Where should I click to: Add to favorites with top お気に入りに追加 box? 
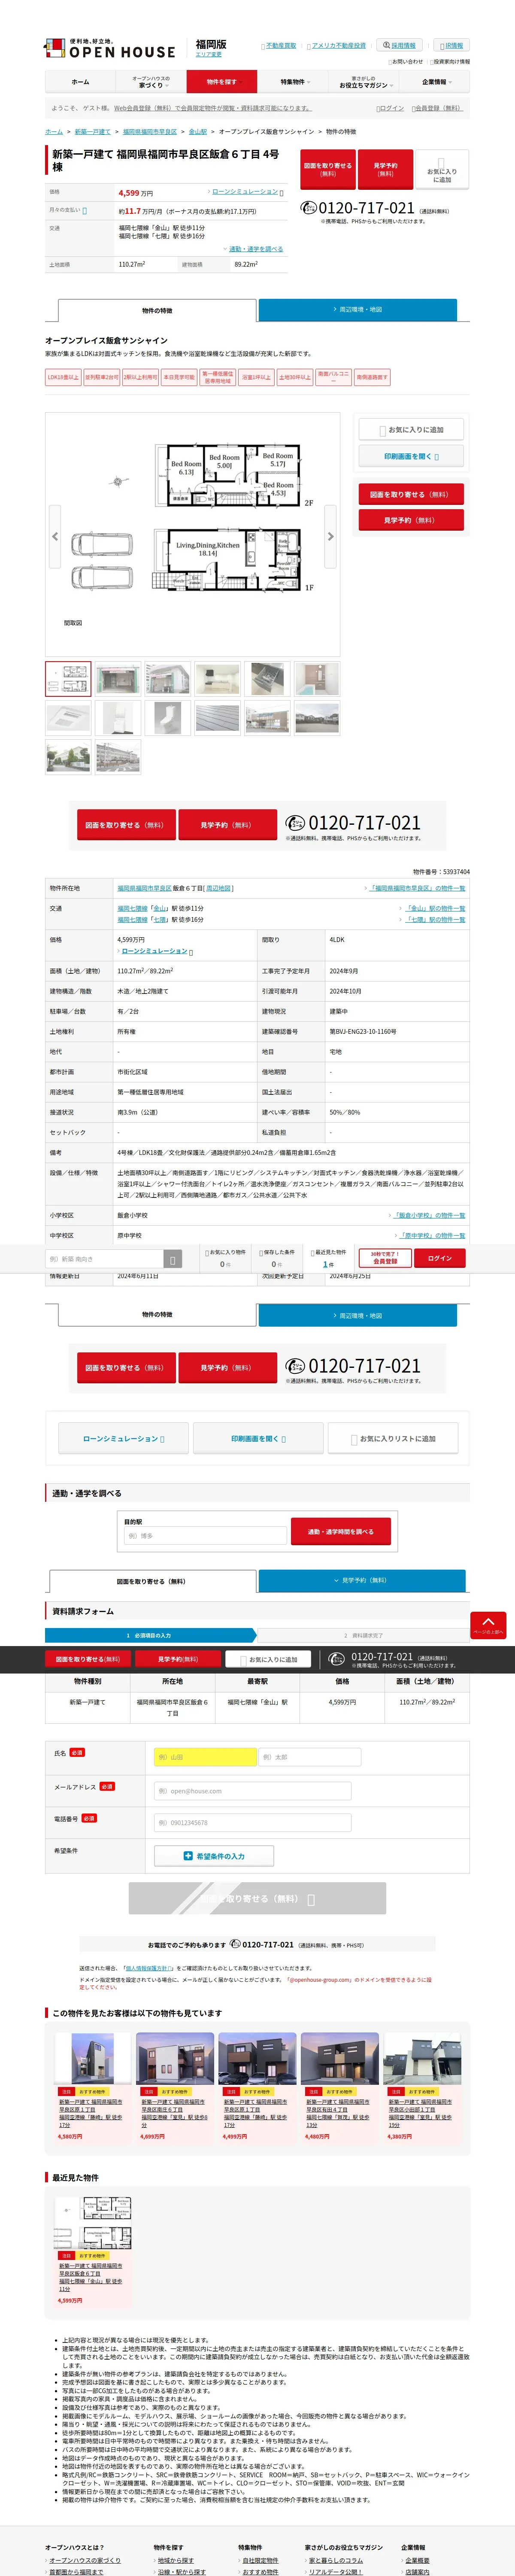point(442,170)
